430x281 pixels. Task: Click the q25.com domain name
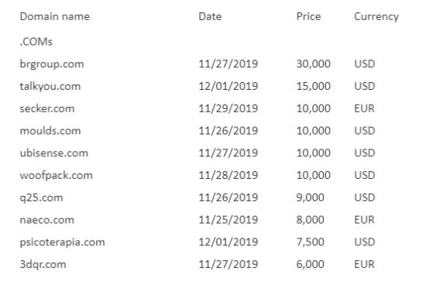41,198
